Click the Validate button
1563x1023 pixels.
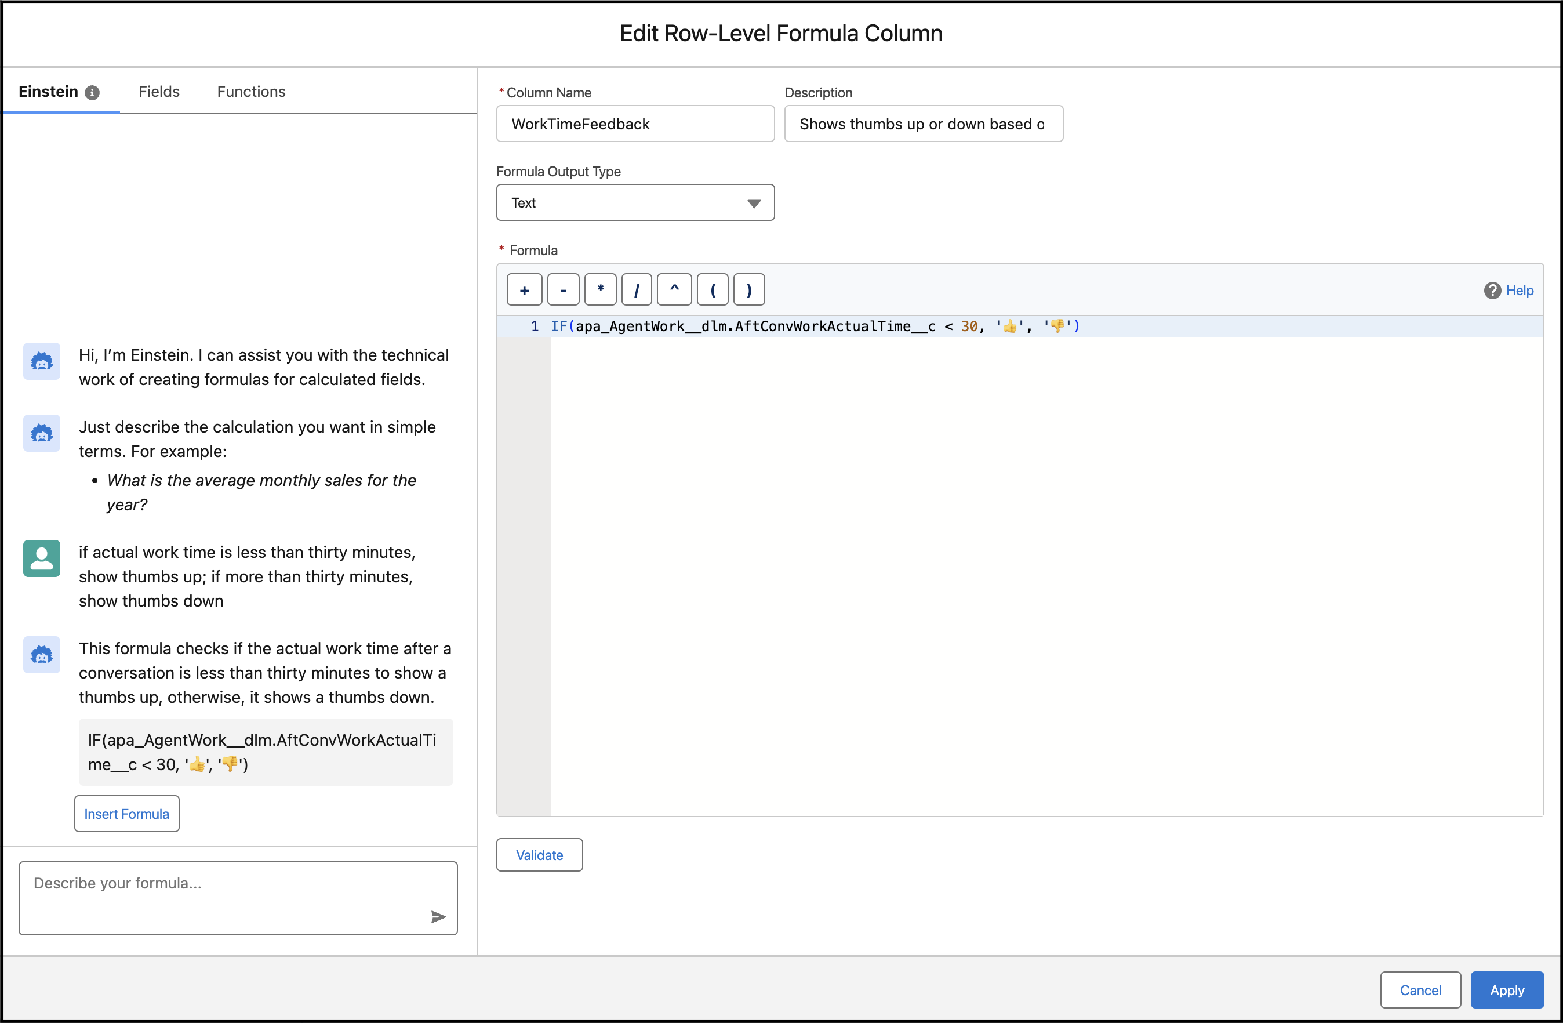tap(539, 855)
